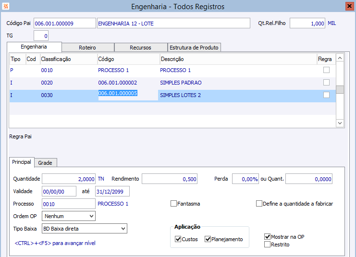Disable the Mostrar na OP checkbox
Screen dimensions: 356x257
point(268,237)
